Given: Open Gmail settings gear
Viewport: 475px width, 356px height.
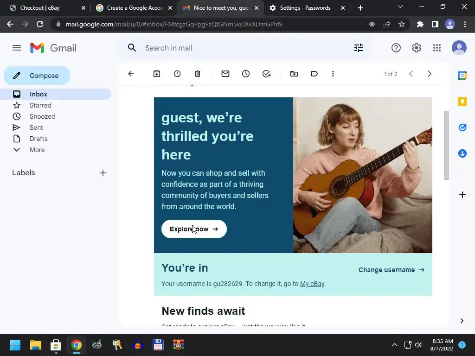Looking at the screenshot, I should [417, 48].
